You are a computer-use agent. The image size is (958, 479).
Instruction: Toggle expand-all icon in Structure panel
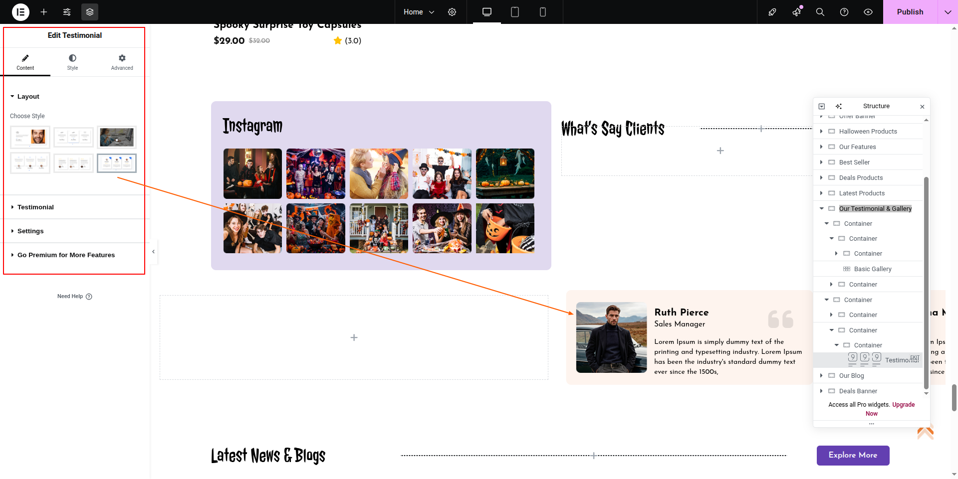click(x=822, y=106)
